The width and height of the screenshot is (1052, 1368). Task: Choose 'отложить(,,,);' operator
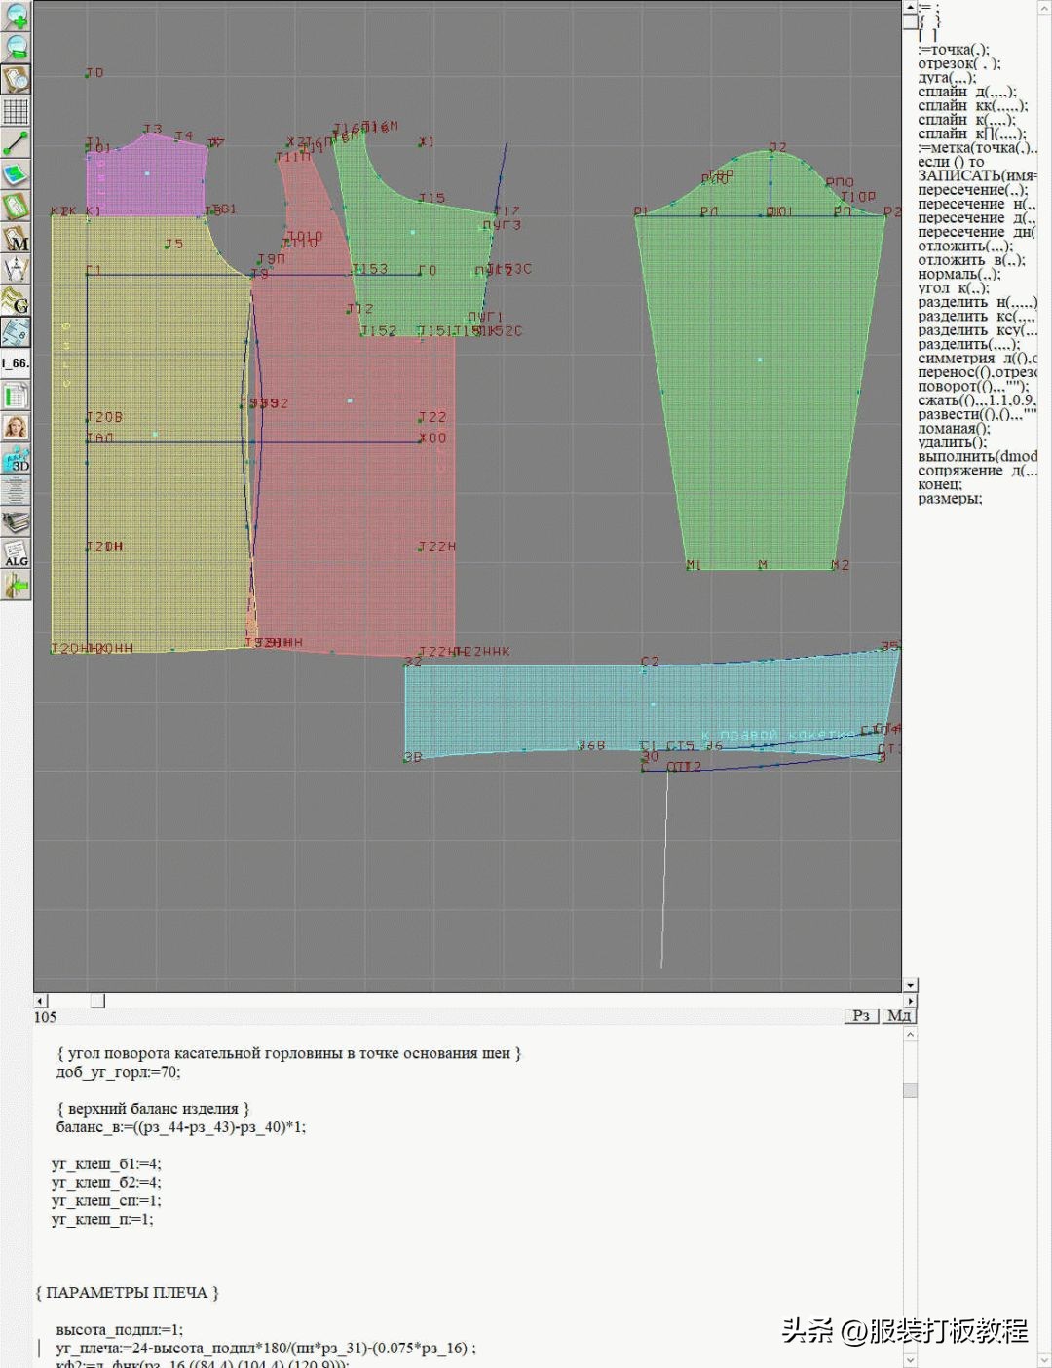[965, 247]
